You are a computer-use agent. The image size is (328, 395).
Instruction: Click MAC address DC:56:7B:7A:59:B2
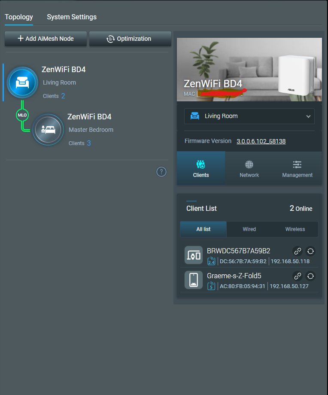coord(243,261)
